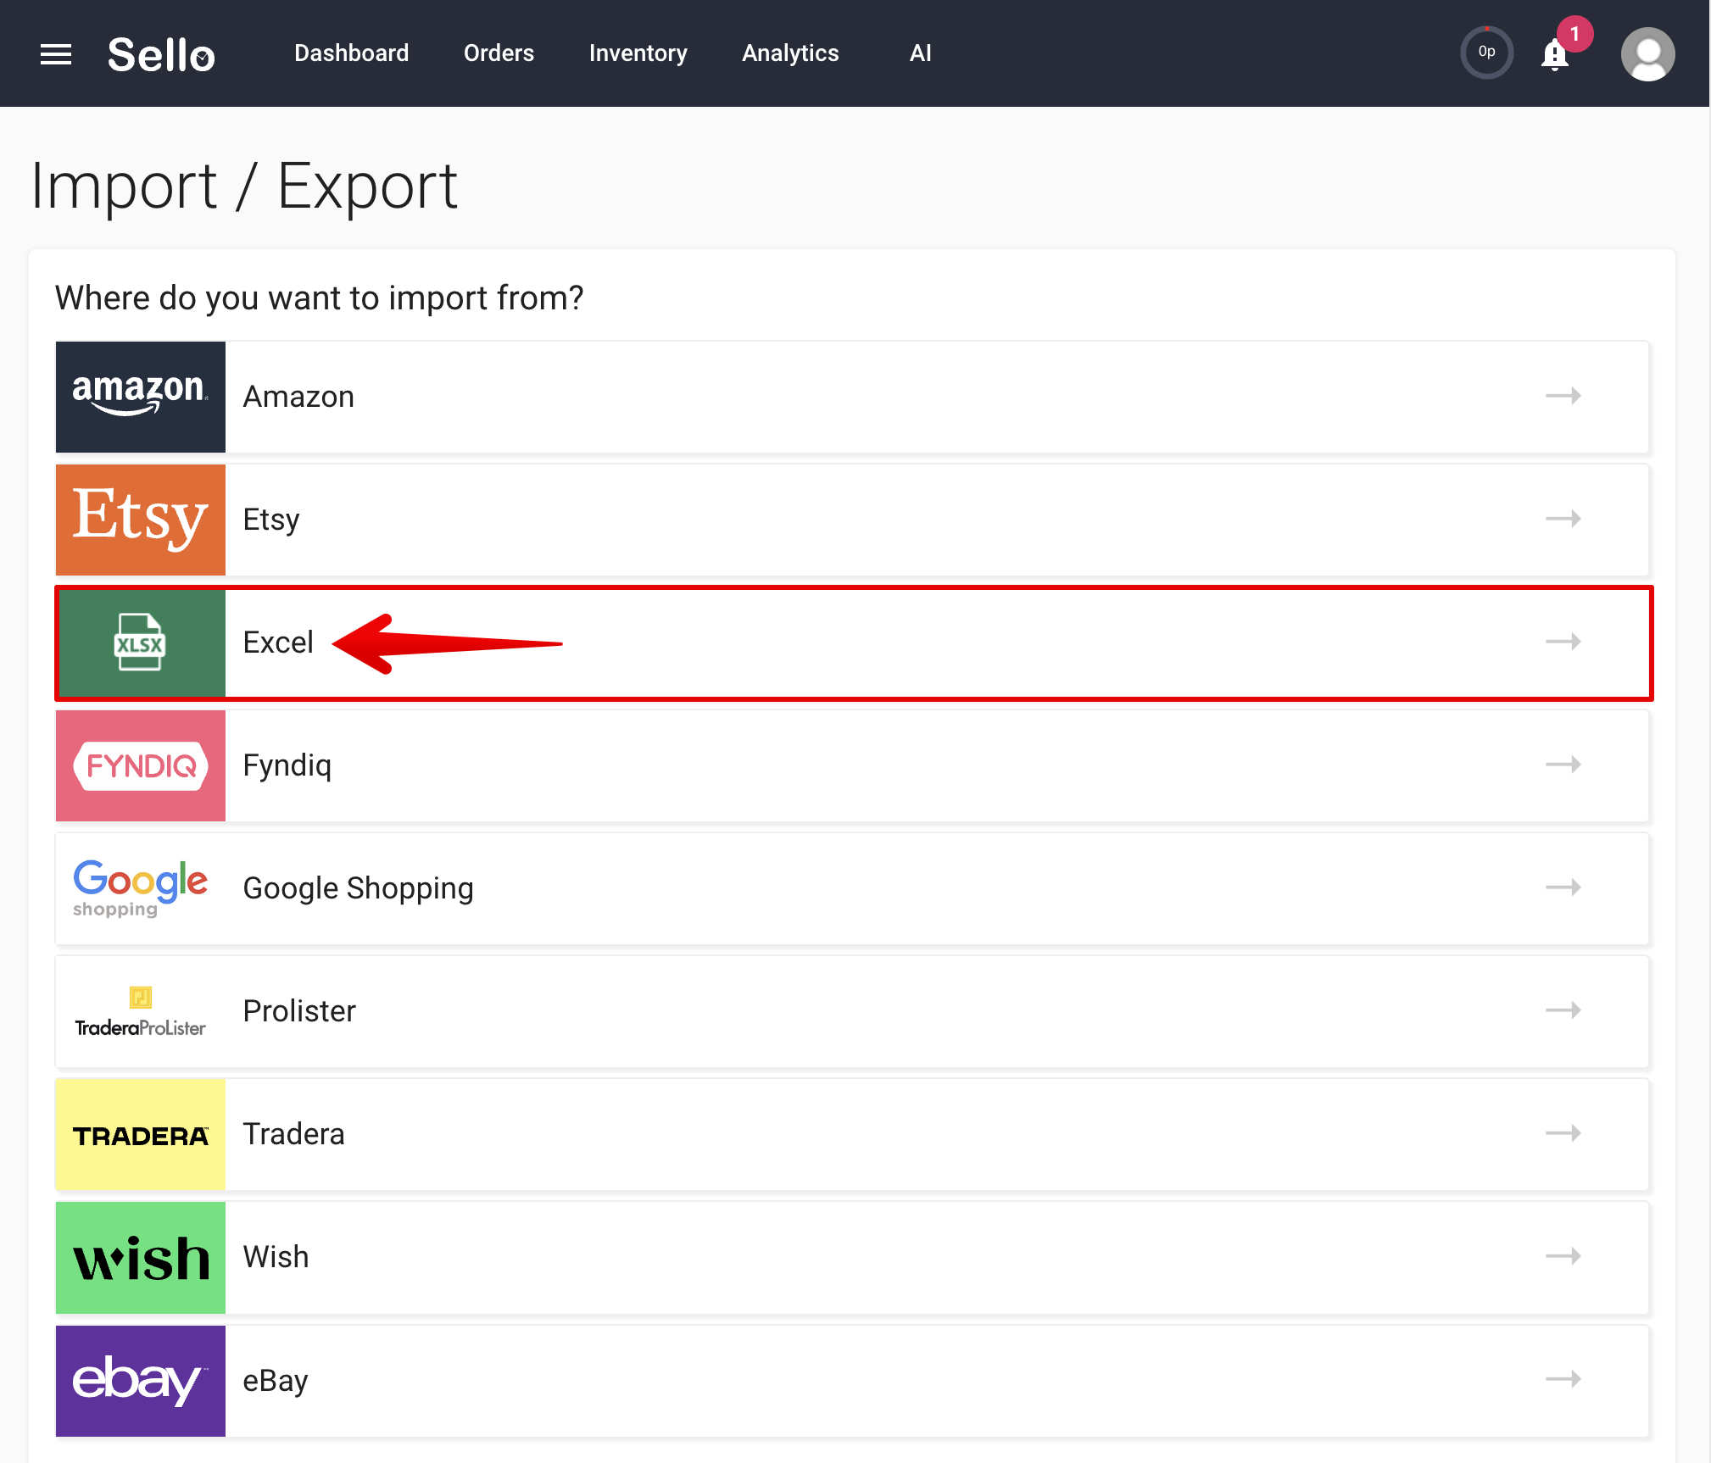Click the arrow on the Fyndiq row

click(x=1563, y=765)
